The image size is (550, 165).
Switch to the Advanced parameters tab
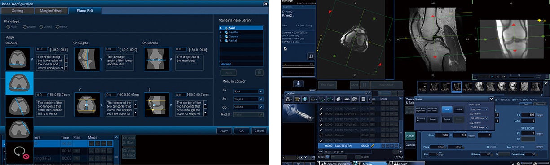point(540,104)
